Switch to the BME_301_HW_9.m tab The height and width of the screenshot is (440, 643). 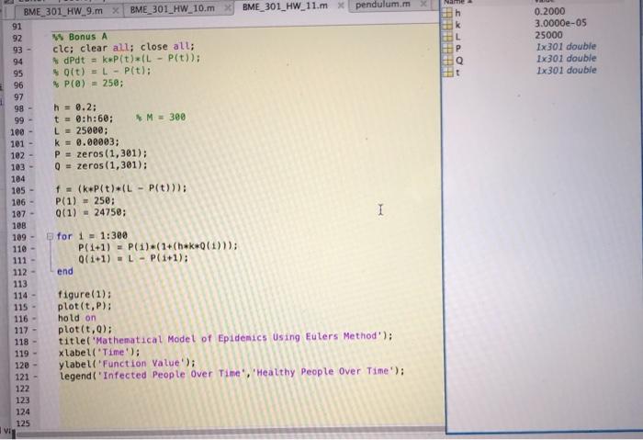[63, 11]
